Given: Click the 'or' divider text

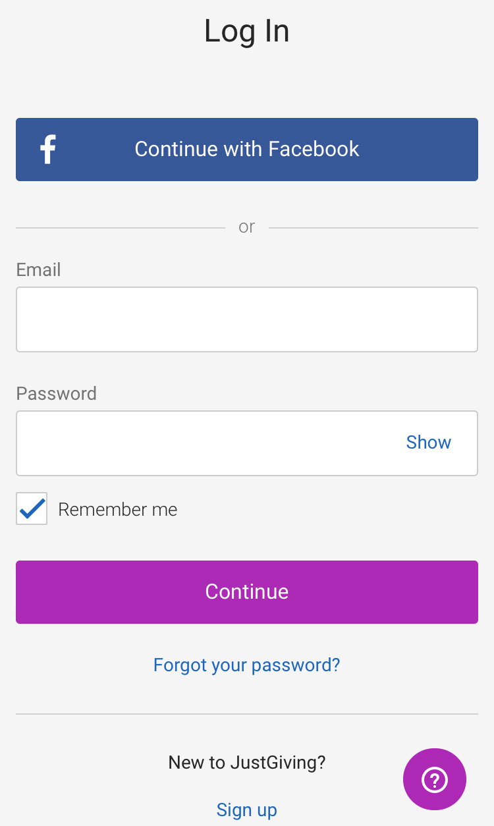Looking at the screenshot, I should click(x=247, y=227).
